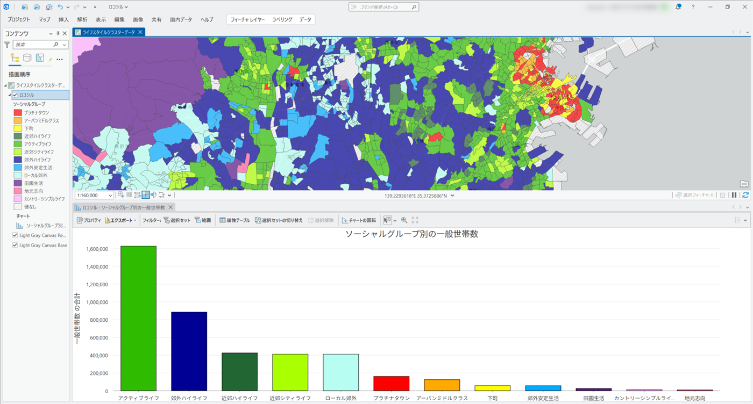Collapse the ロコシル layer tree arrow
Image resolution: width=753 pixels, height=404 pixels.
click(x=10, y=95)
